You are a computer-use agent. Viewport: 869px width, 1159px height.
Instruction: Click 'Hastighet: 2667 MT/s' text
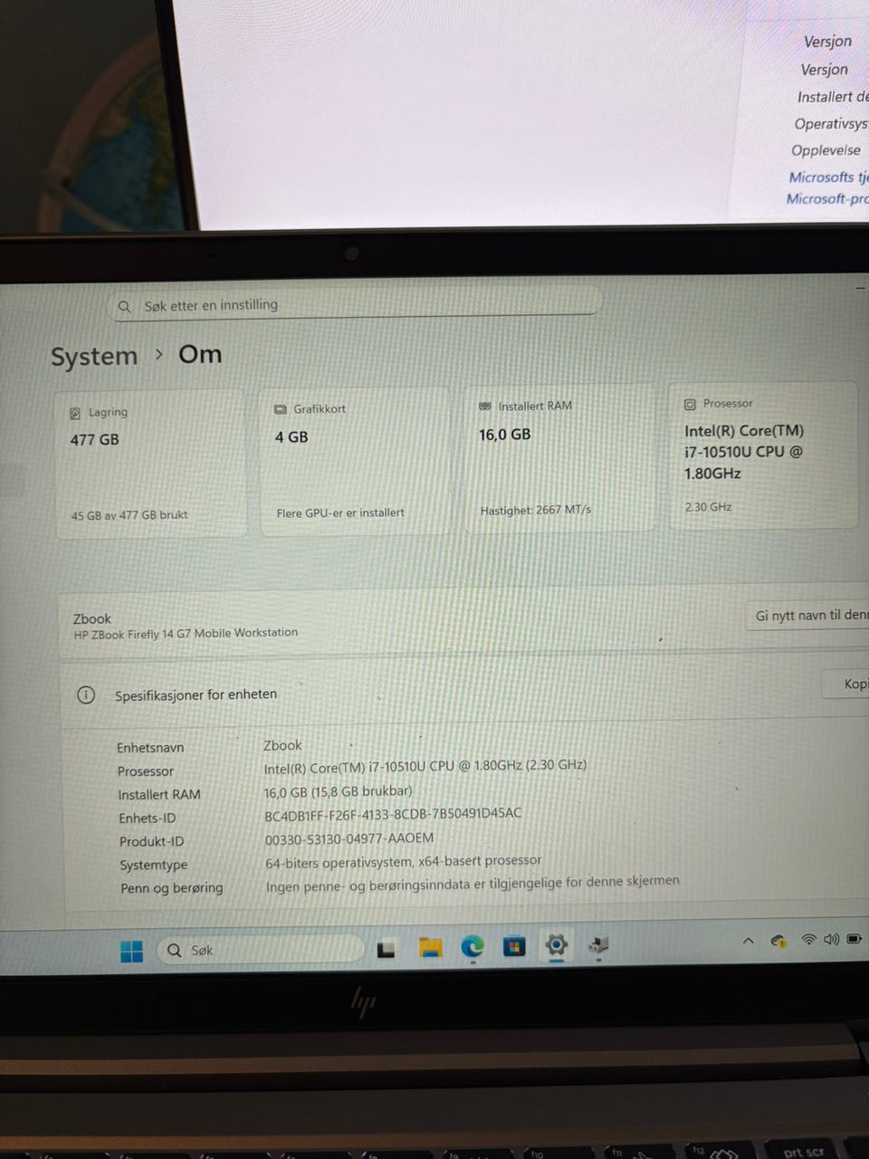(536, 510)
